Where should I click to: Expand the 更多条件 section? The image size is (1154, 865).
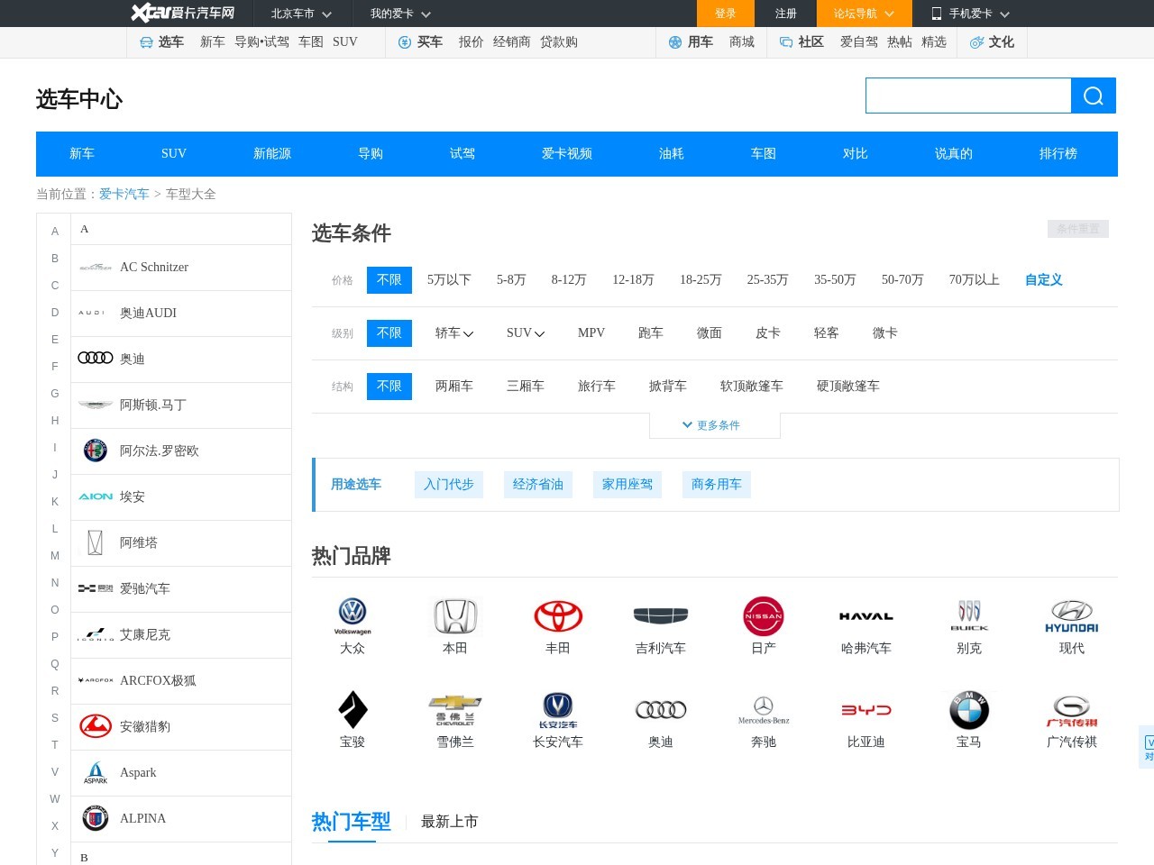[715, 424]
